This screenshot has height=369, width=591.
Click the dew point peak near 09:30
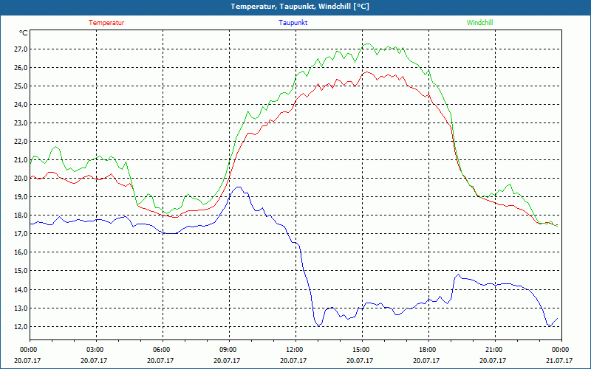point(238,187)
